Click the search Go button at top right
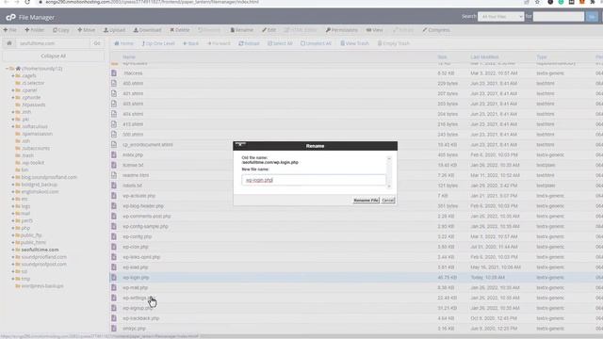Viewport: 603px width, 339px height. (x=592, y=17)
